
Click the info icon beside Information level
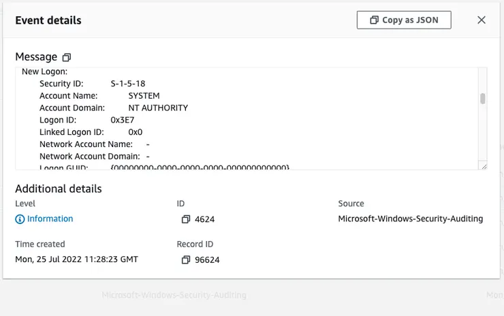point(20,219)
